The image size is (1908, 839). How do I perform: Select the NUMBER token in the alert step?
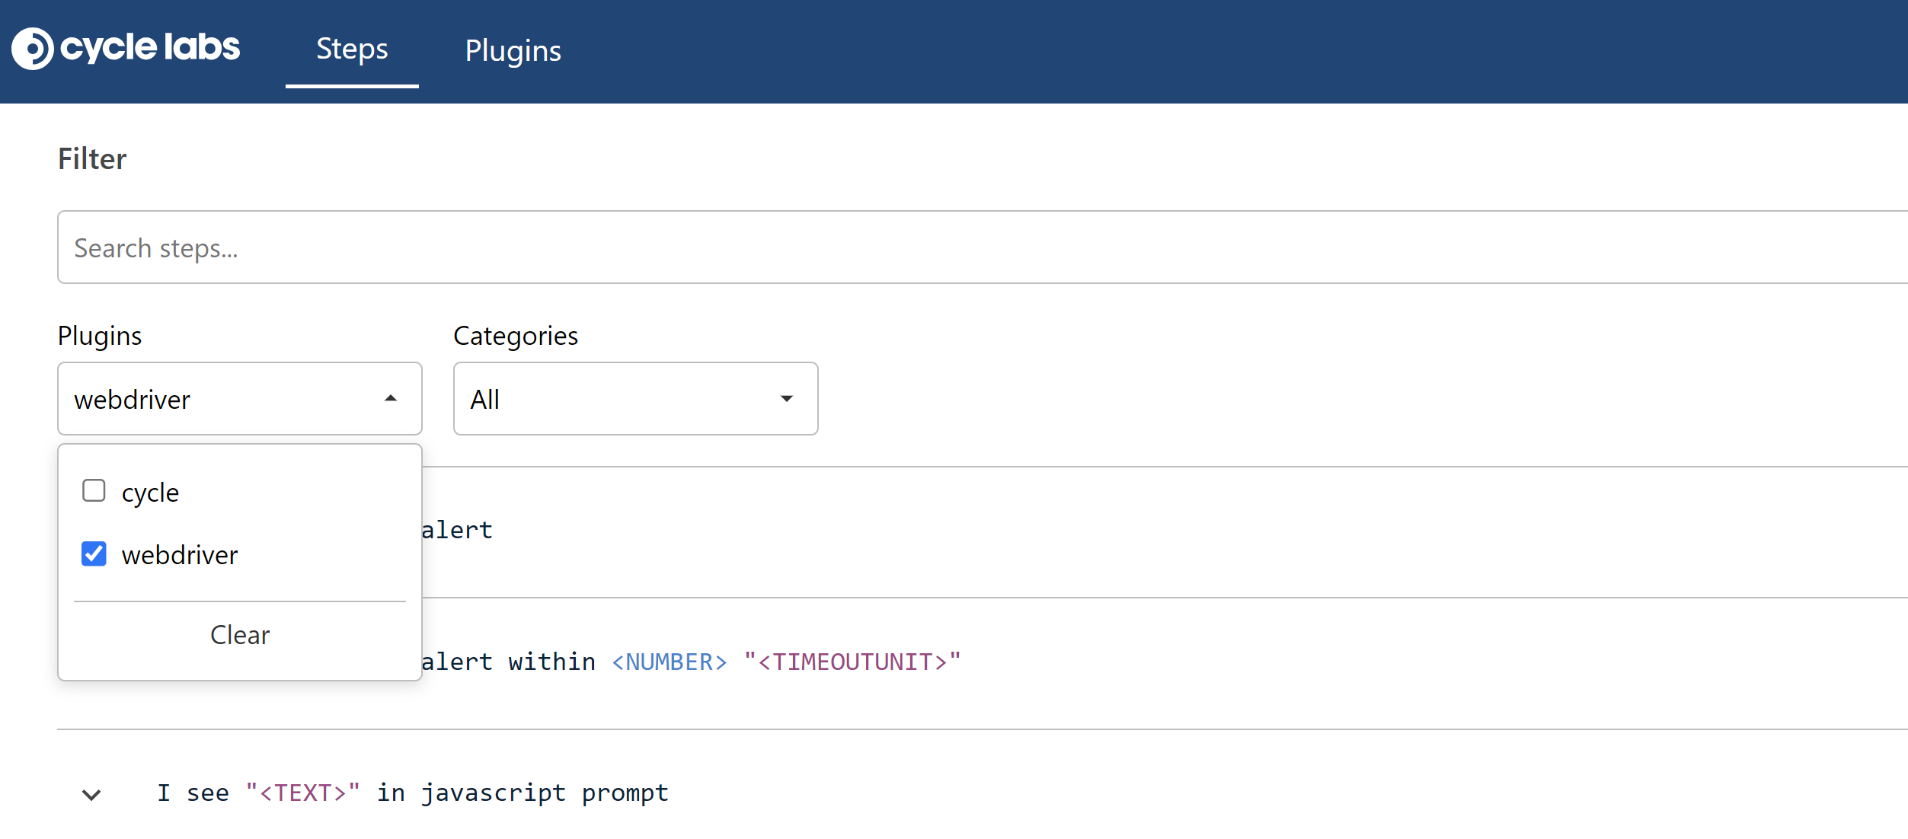(x=669, y=661)
